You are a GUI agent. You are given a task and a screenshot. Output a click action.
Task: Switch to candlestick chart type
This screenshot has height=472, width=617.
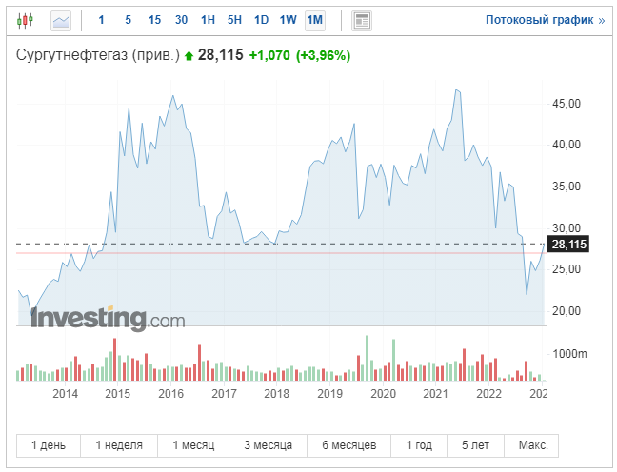(x=26, y=19)
